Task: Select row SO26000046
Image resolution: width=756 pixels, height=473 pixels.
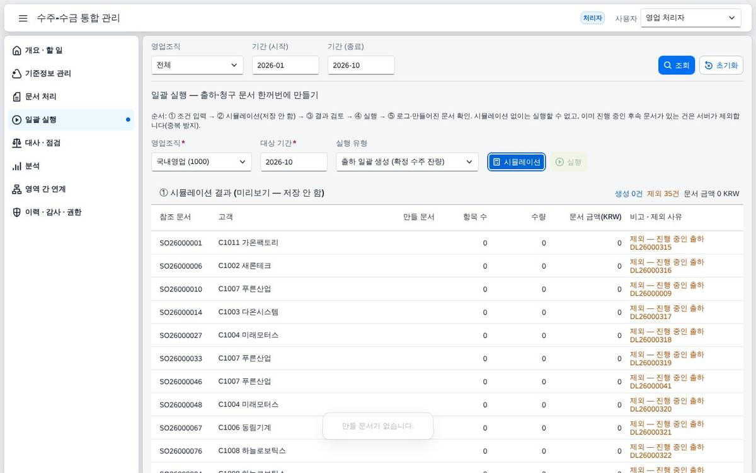Action: point(447,382)
